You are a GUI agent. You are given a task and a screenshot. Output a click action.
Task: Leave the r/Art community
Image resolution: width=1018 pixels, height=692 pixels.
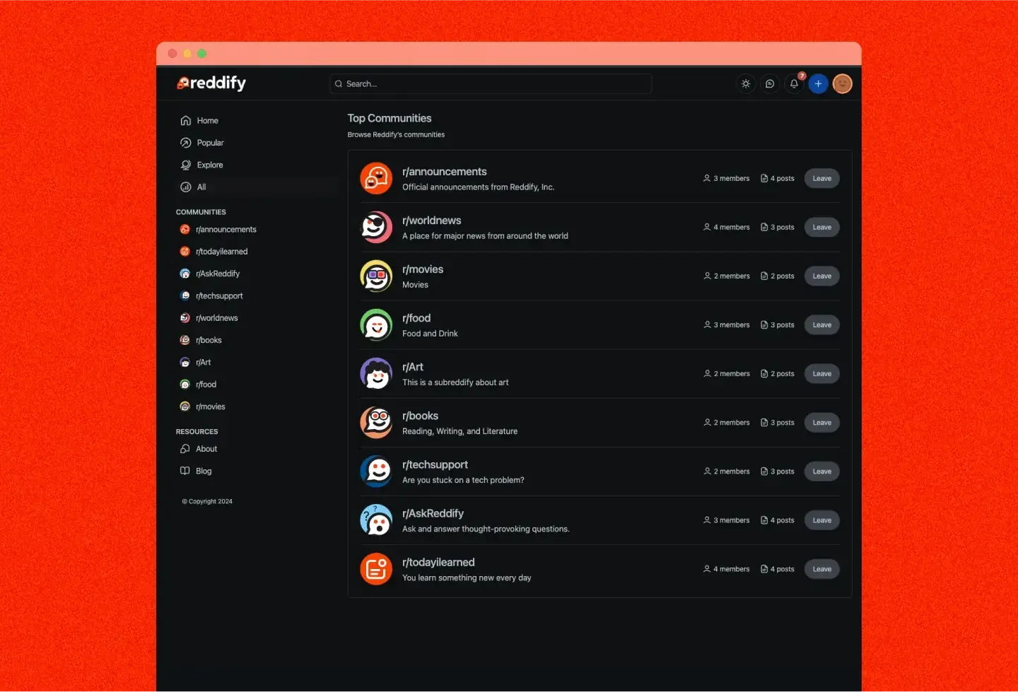821,373
